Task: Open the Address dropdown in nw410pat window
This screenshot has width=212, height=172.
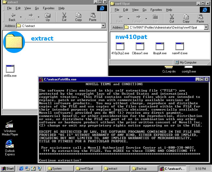Action: (206, 27)
